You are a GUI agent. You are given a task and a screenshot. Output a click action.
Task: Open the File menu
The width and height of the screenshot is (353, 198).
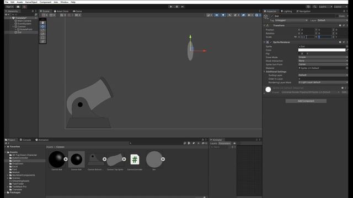click(x=7, y=2)
